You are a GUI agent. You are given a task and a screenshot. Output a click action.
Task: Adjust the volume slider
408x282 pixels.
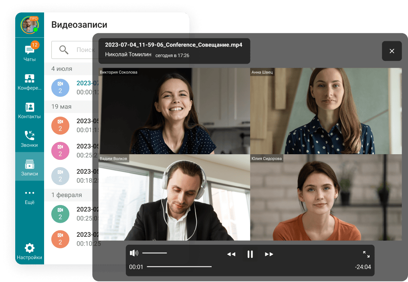[x=154, y=253]
